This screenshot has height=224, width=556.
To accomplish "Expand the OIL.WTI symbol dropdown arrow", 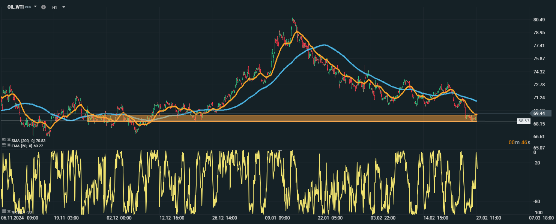I will click(x=35, y=7).
